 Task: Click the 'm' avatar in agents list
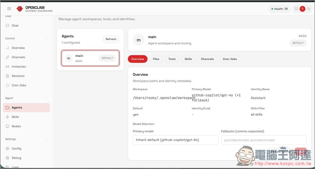point(69,58)
